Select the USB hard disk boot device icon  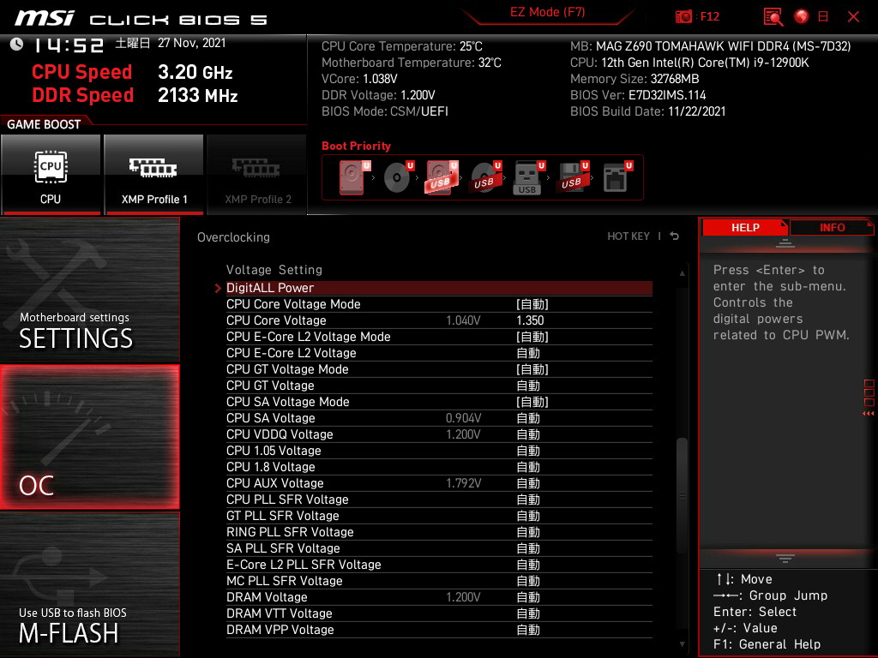point(442,177)
